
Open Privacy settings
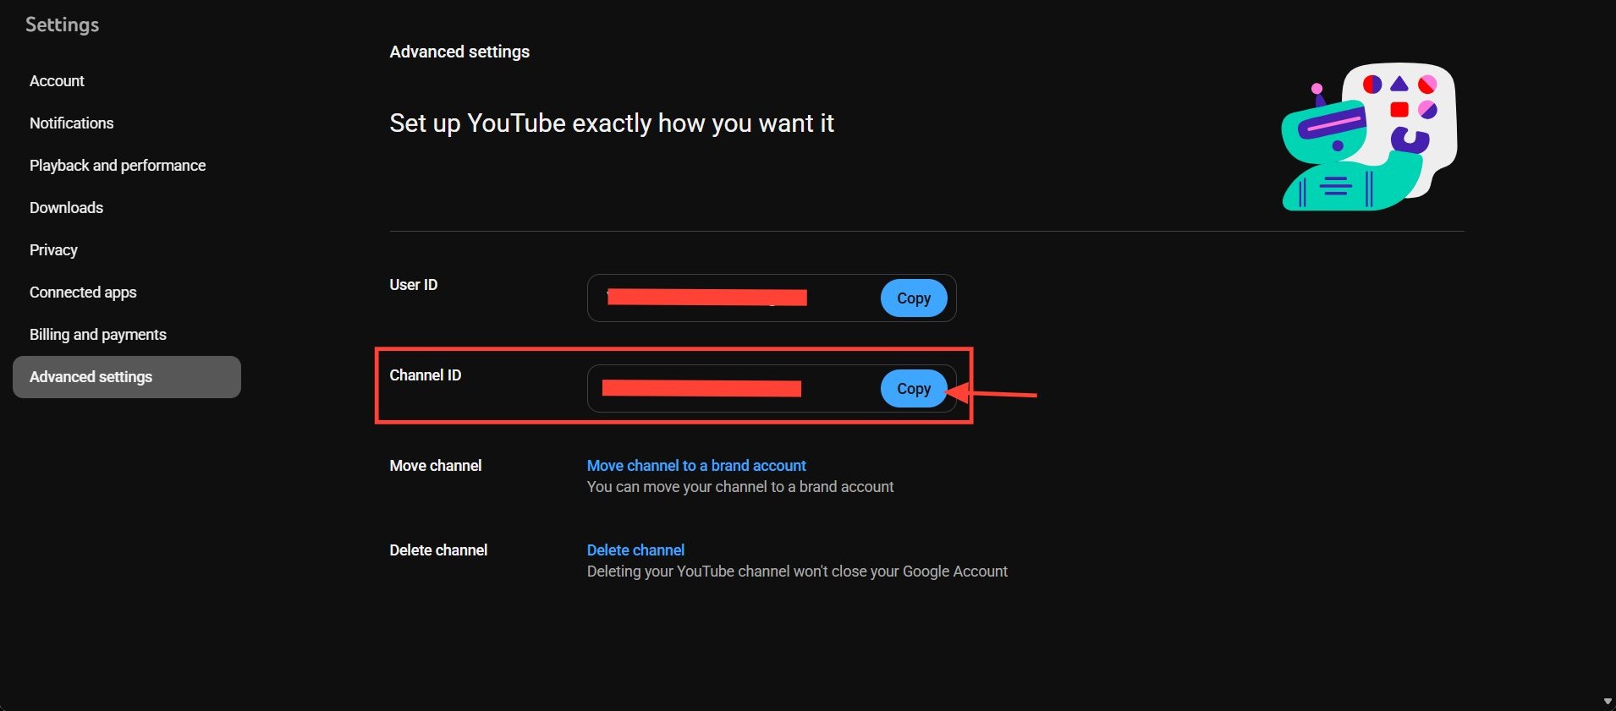pos(53,250)
